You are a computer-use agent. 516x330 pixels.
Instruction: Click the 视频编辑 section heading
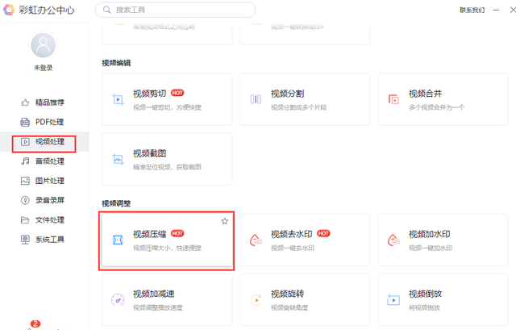point(116,63)
